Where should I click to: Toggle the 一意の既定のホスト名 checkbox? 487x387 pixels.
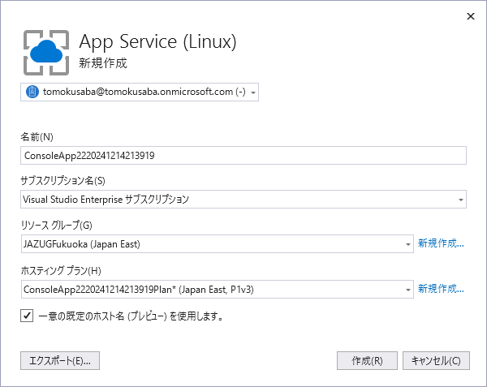coord(28,316)
